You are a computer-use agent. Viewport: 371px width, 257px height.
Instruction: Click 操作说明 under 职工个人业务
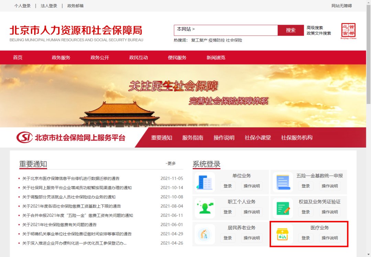[252, 212]
